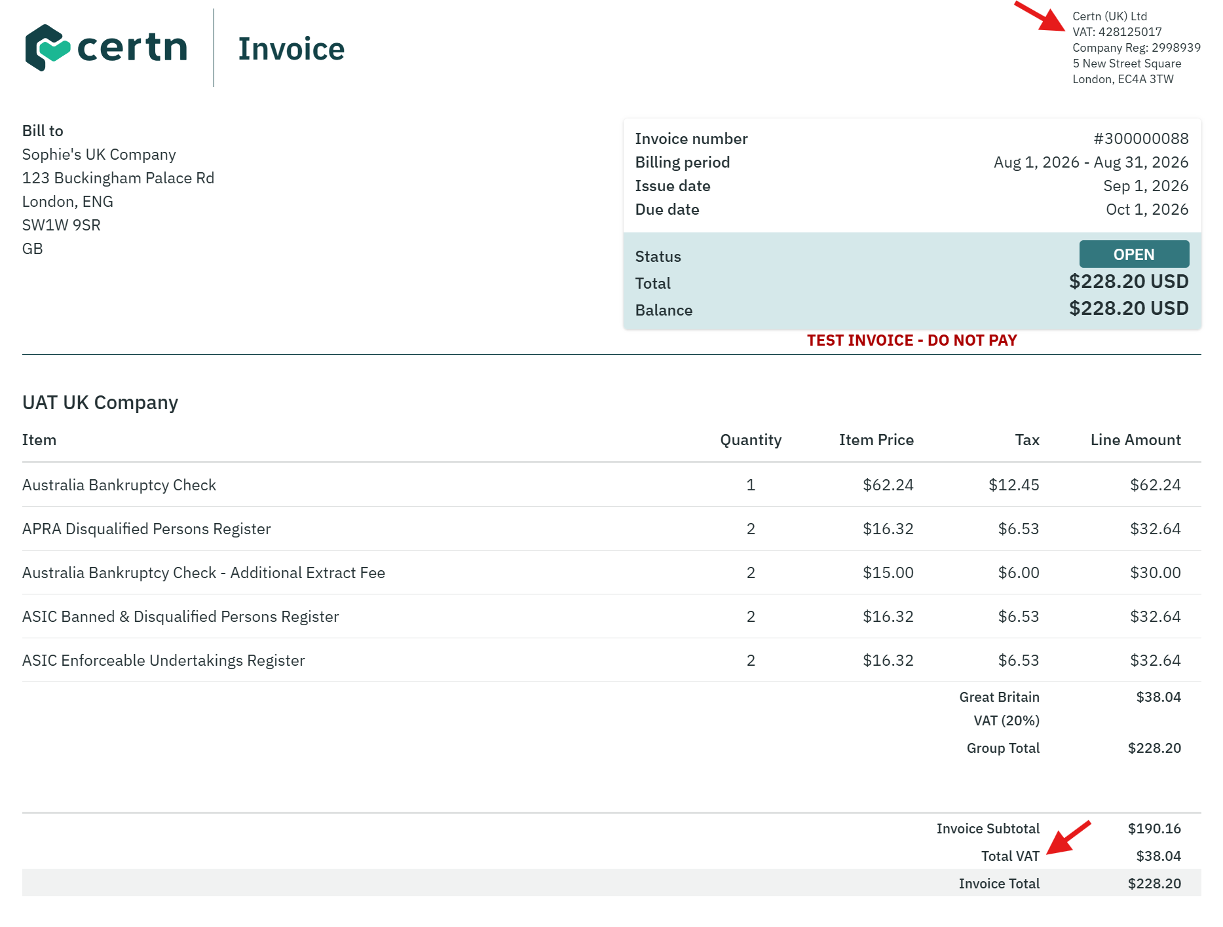This screenshot has height=927, width=1223.
Task: Select due date Oct 1, 2026
Action: (x=1147, y=209)
